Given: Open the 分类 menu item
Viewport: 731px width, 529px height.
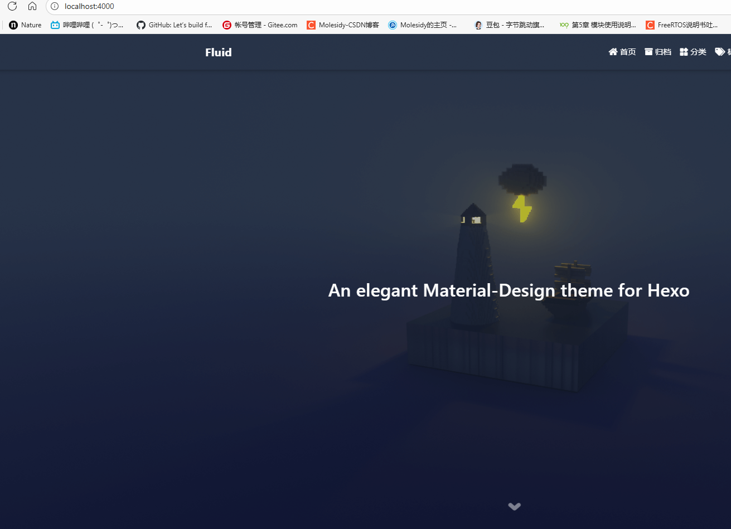Looking at the screenshot, I should point(697,51).
